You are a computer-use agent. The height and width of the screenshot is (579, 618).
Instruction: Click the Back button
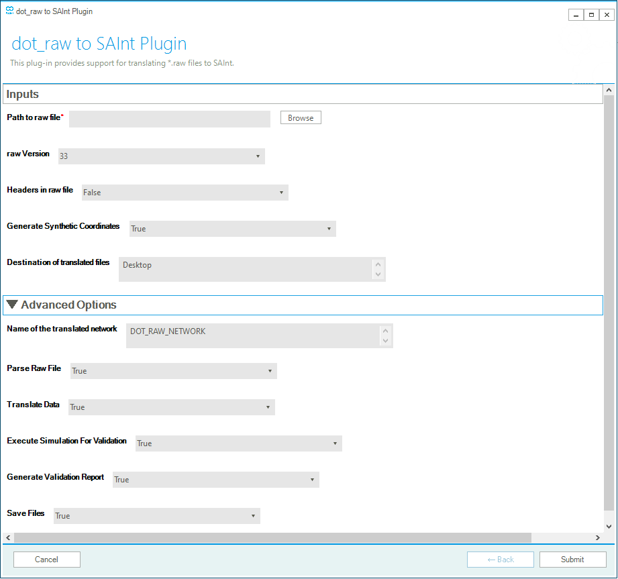click(500, 560)
